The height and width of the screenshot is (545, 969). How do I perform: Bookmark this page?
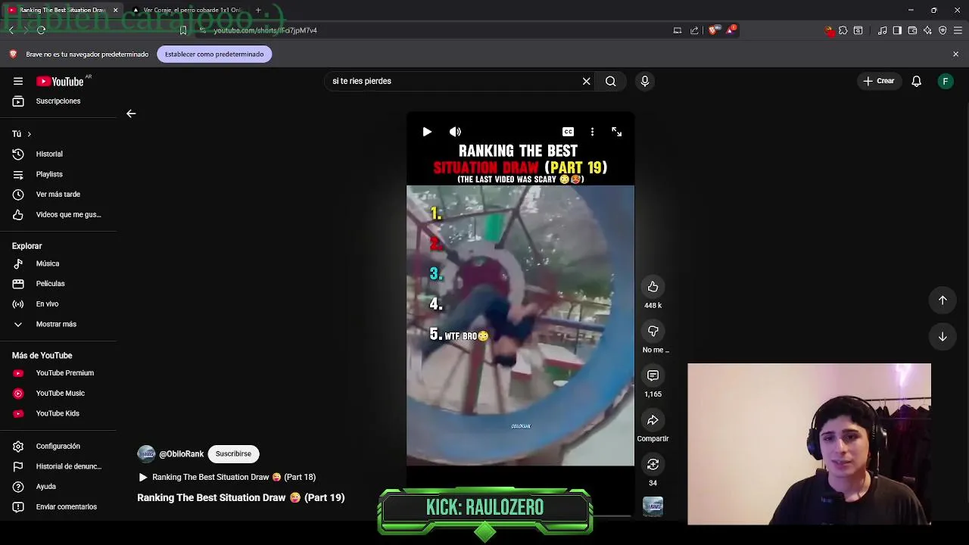point(182,30)
